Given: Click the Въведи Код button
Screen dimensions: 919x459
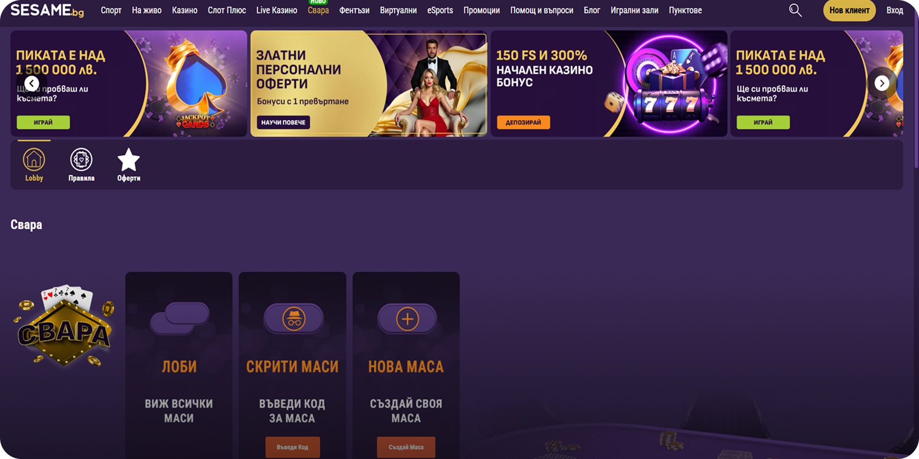Looking at the screenshot, I should 293,447.
